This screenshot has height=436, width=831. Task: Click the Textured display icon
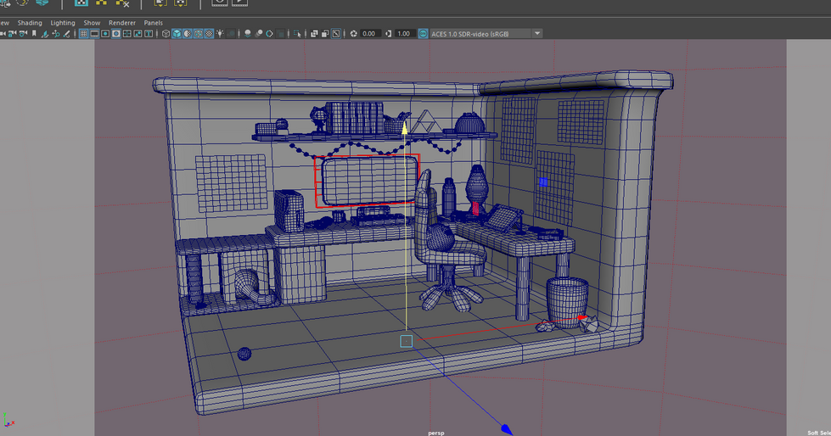(x=209, y=34)
